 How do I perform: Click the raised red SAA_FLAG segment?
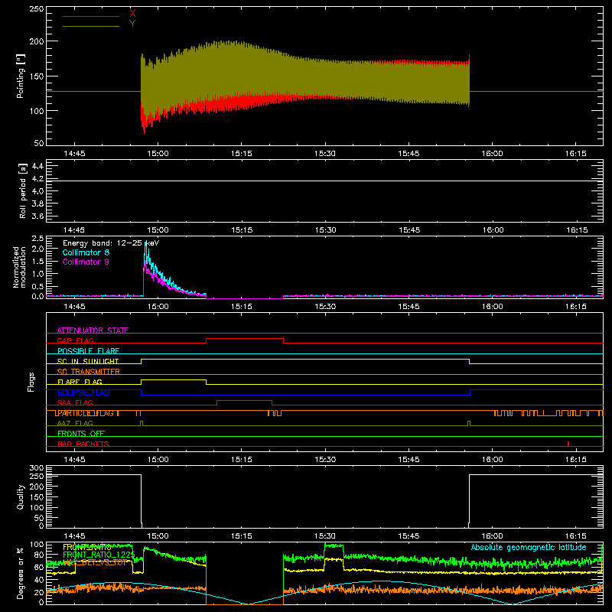(x=244, y=401)
